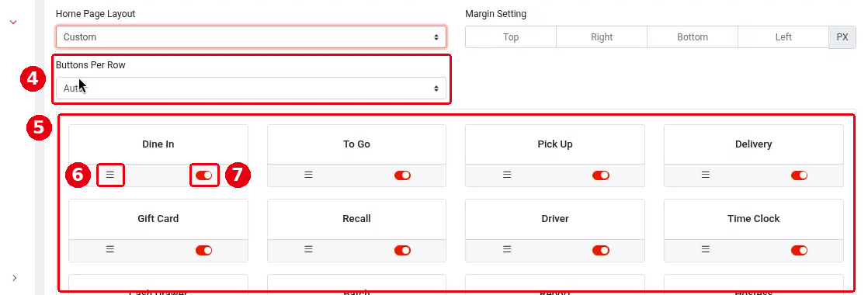This screenshot has height=295, width=868.
Task: Open the Home Page Layout dropdown
Action: coord(251,37)
